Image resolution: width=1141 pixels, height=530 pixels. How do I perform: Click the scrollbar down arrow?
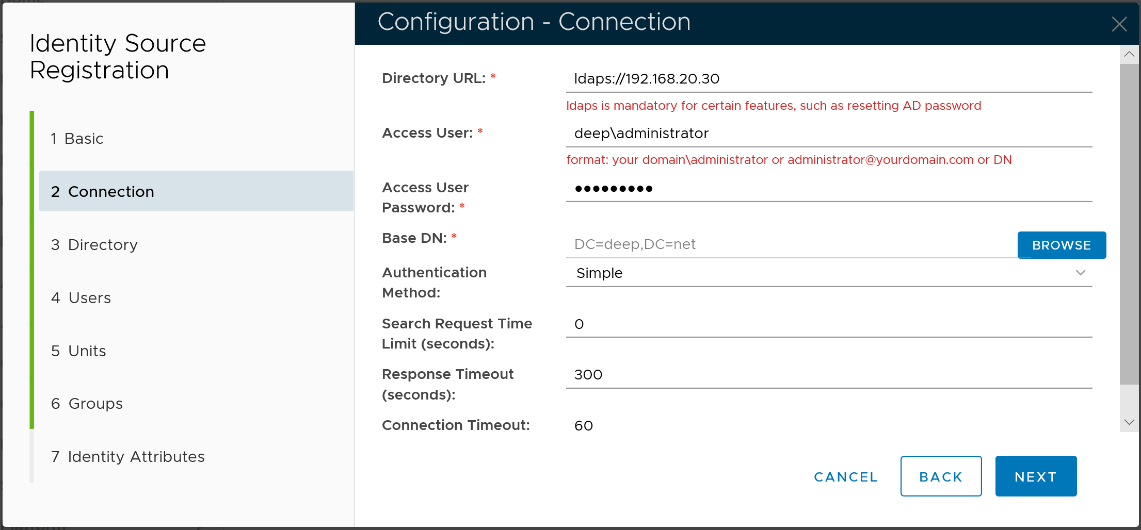pyautogui.click(x=1129, y=422)
